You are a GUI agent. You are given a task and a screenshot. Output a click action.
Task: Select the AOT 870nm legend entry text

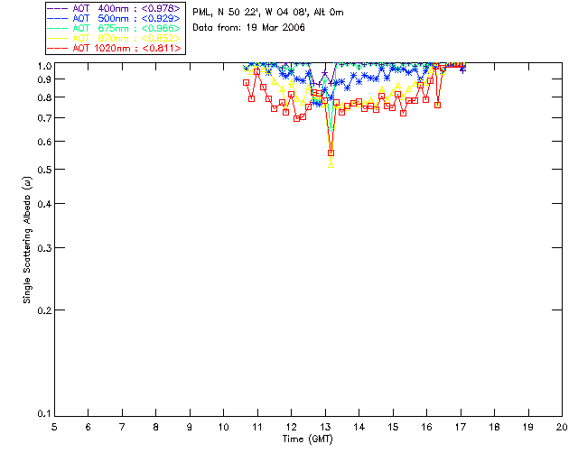126,38
